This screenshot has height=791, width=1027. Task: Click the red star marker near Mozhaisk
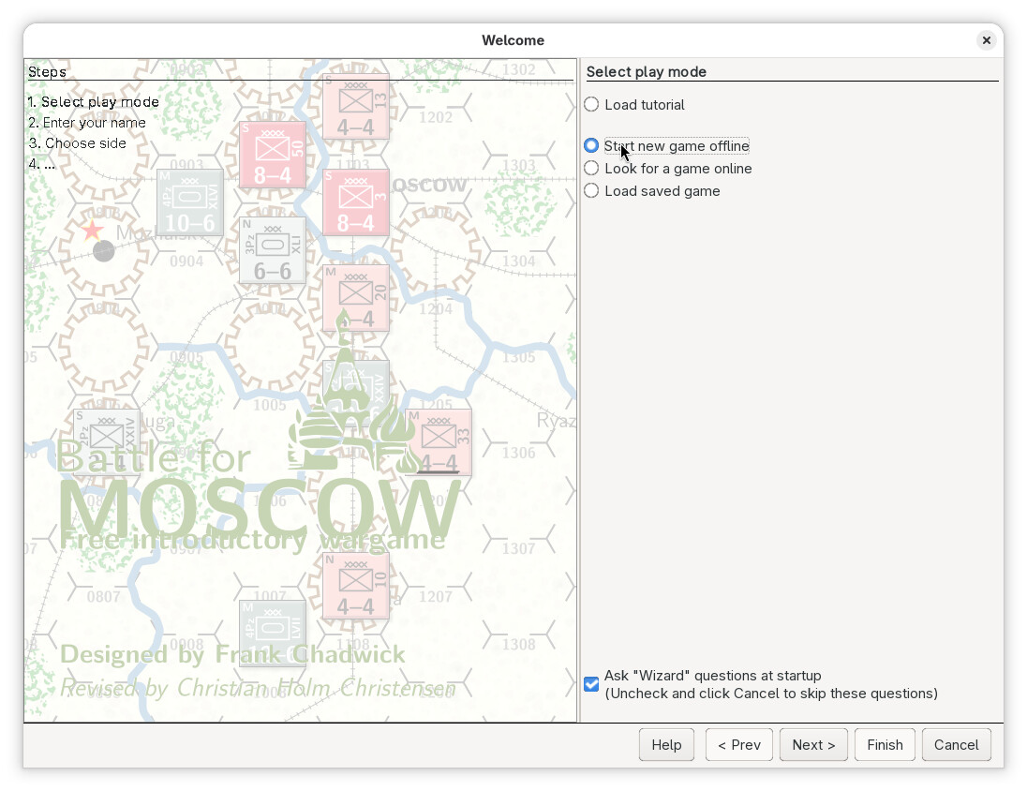pos(92,231)
